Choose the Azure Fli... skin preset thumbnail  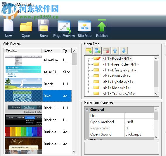pos(23,72)
